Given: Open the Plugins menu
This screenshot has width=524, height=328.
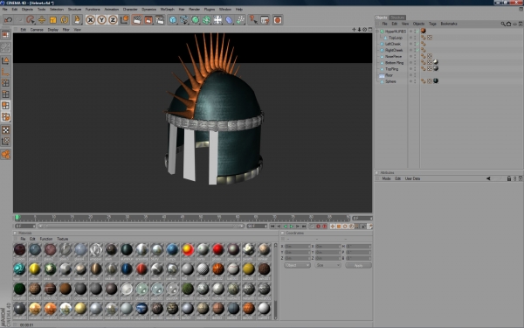Looking at the screenshot, I should [210, 10].
